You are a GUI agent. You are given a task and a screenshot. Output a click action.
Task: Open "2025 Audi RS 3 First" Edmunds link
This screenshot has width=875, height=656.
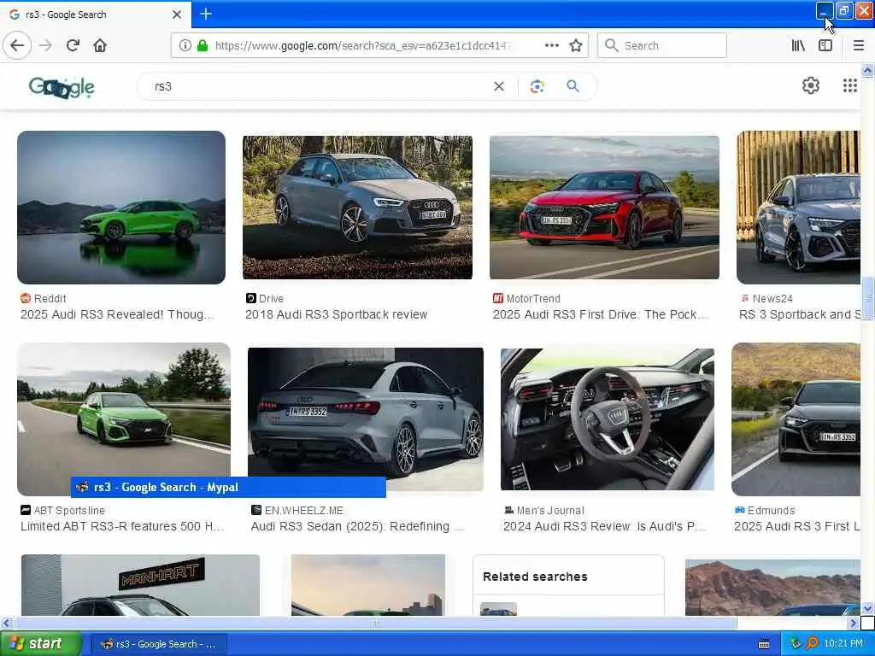tap(797, 526)
